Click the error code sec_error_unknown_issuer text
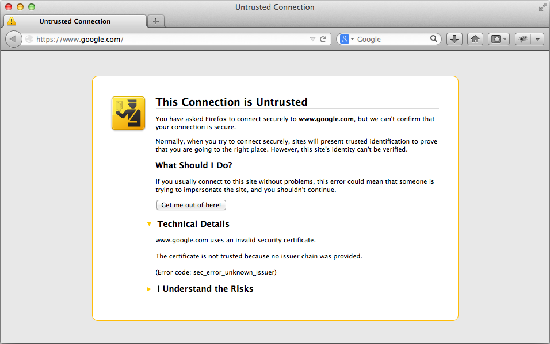Image resolution: width=550 pixels, height=344 pixels. pyautogui.click(x=216, y=272)
